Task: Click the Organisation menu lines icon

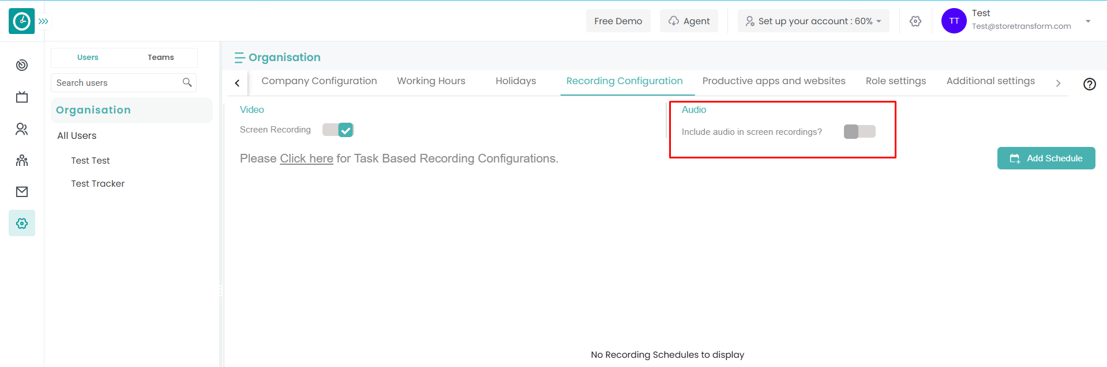Action: coord(239,58)
